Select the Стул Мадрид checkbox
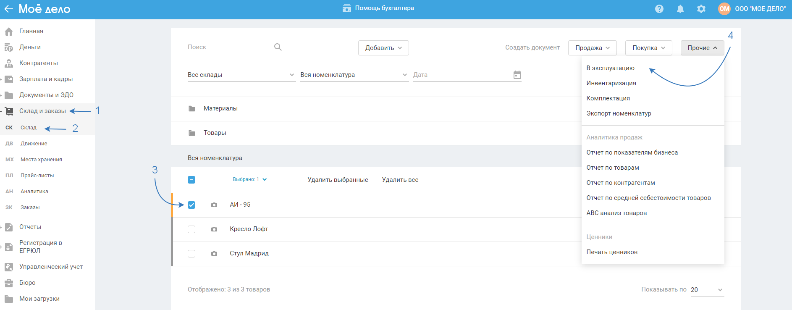The image size is (792, 310). [x=191, y=254]
